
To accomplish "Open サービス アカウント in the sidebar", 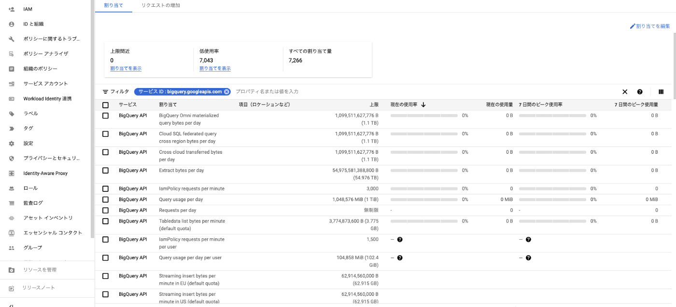I will (46, 84).
